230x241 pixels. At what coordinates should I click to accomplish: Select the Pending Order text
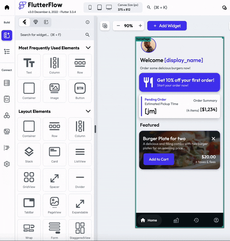pyautogui.click(x=155, y=99)
